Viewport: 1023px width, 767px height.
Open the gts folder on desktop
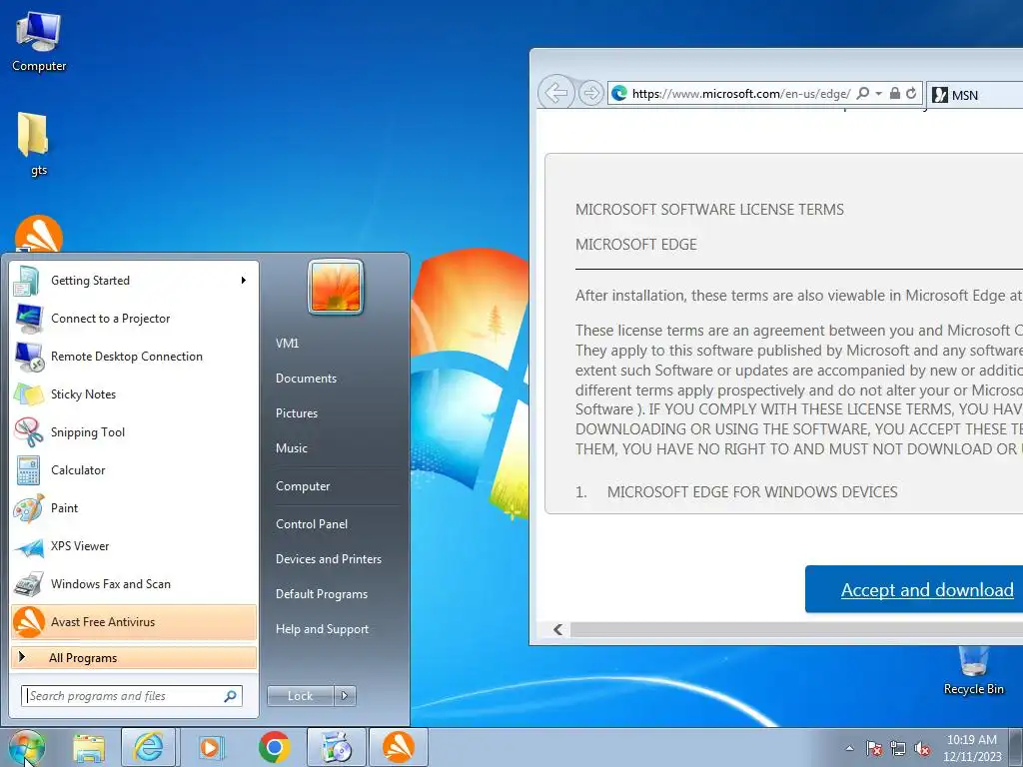coord(33,144)
